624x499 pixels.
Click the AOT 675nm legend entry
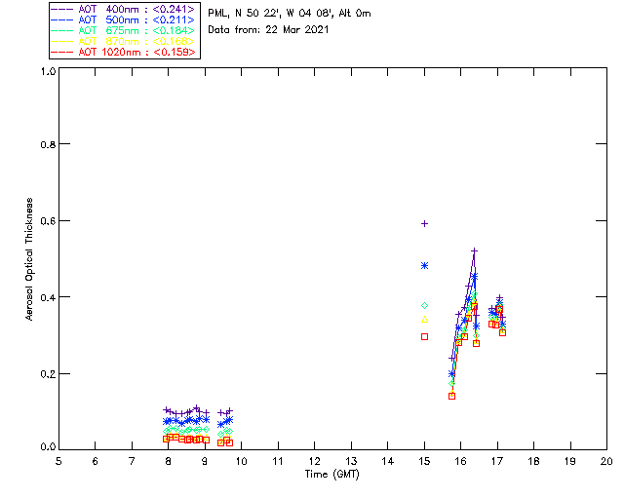124,30
